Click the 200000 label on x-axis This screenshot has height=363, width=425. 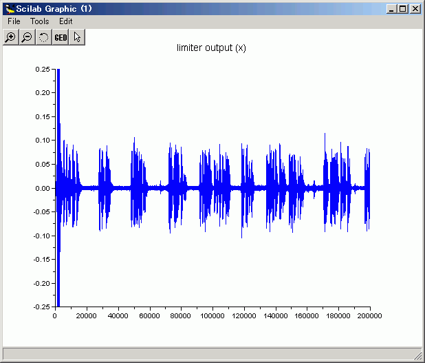pyautogui.click(x=369, y=316)
